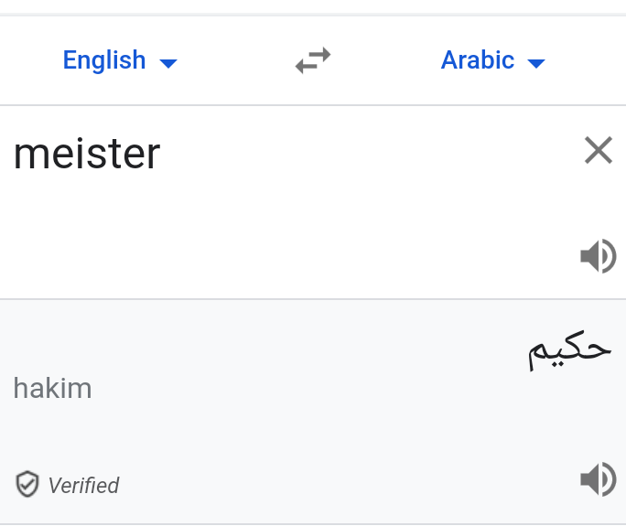Viewport: 626px width, 526px height.
Task: Select the "English" language label
Action: [104, 61]
